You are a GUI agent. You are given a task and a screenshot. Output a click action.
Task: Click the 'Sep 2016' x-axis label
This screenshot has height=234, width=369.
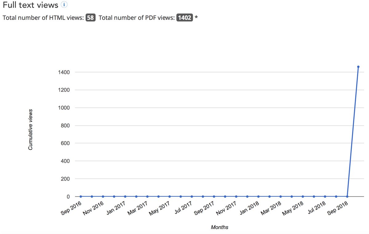71,208
